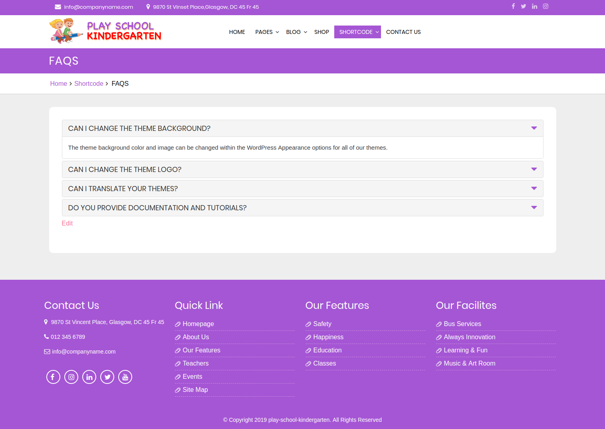The height and width of the screenshot is (429, 605).
Task: Open the Shortcode menu item
Action: coord(357,32)
